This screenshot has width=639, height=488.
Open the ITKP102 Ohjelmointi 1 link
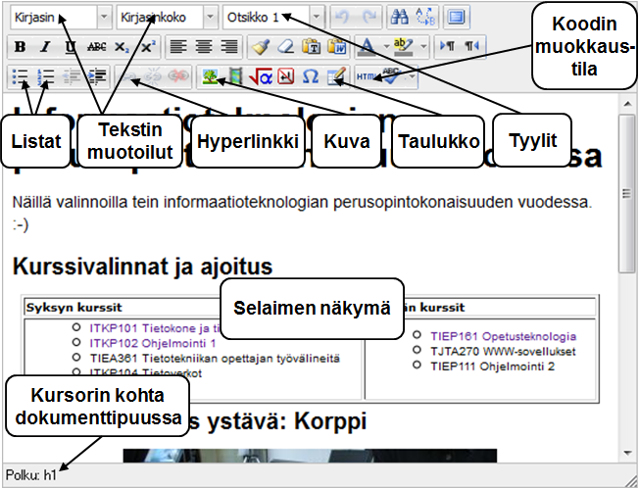(153, 343)
